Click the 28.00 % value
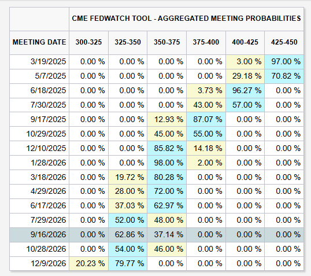 tap(128, 192)
